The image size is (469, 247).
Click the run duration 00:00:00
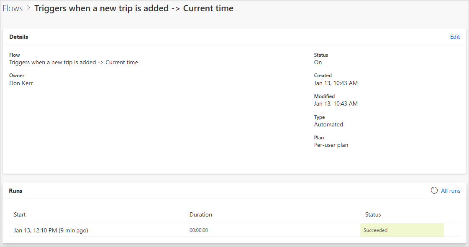click(x=199, y=230)
